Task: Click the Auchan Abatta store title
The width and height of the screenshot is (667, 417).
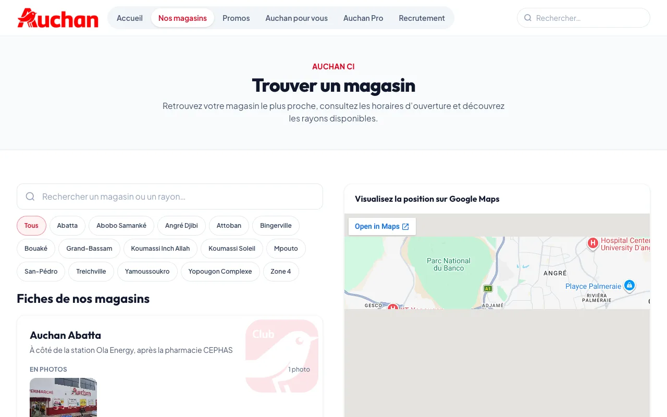Action: pyautogui.click(x=65, y=335)
